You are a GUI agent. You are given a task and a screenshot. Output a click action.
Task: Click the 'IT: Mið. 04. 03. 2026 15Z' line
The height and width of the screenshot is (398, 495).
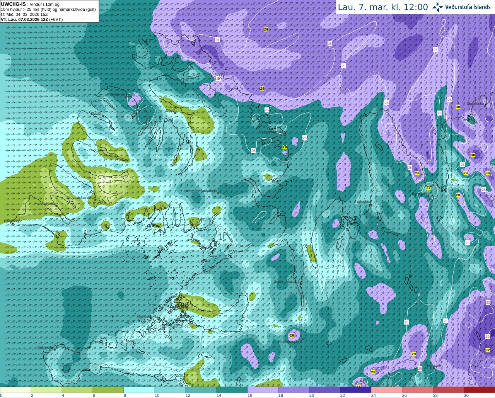pyautogui.click(x=24, y=14)
